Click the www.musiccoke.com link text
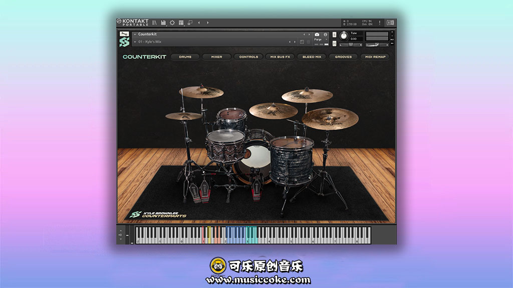Viewport: 513px width, 288px height. pyautogui.click(x=258, y=280)
